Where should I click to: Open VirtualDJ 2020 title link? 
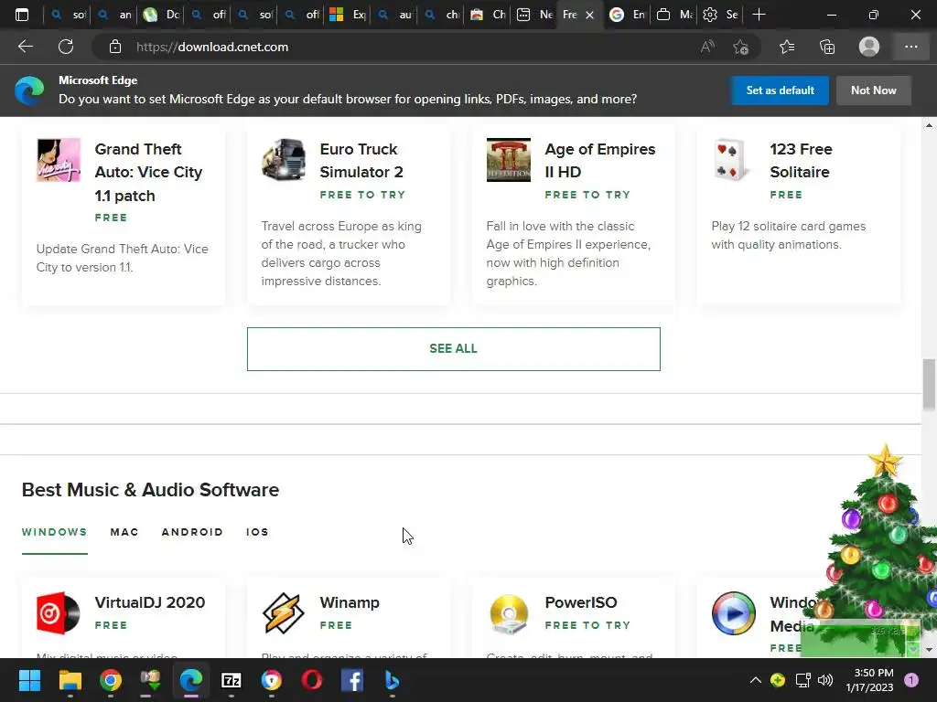[150, 602]
